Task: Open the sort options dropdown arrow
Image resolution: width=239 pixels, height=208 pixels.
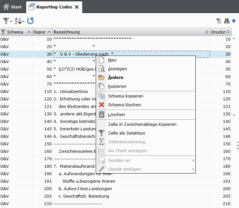Action: 23,21
